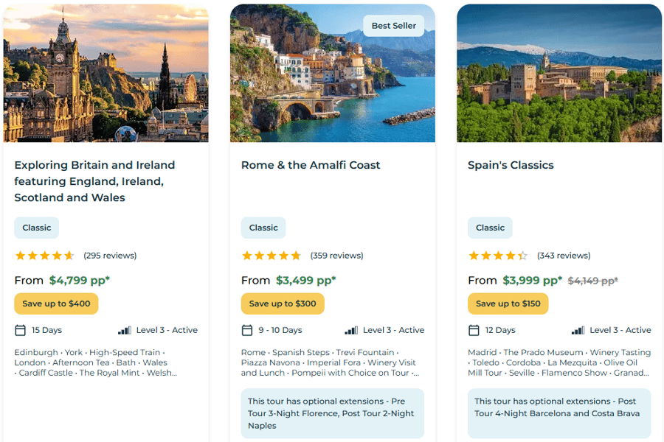
Task: Click the Best Seller badge
Action: (393, 26)
